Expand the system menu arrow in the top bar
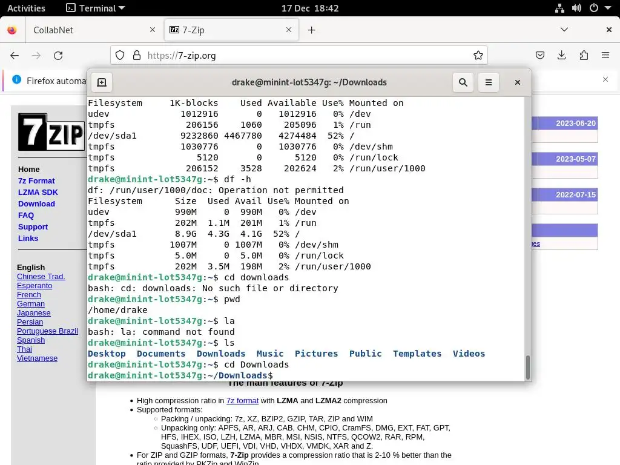Screen dimensions: 620x465 tap(608, 8)
